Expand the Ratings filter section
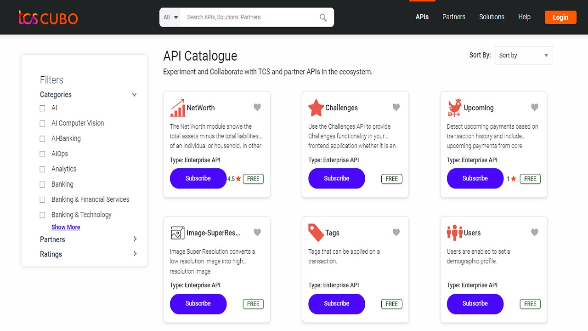 click(135, 254)
